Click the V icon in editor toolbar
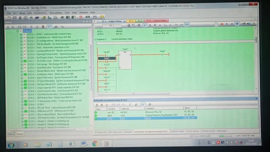Image resolution: width=270 pixels, height=152 pixels. (160, 25)
